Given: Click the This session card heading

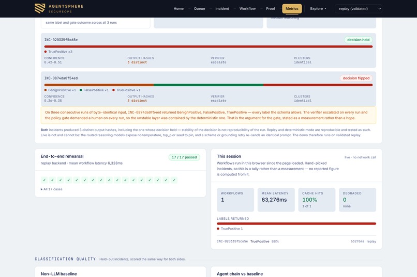Looking at the screenshot, I should click(229, 156).
